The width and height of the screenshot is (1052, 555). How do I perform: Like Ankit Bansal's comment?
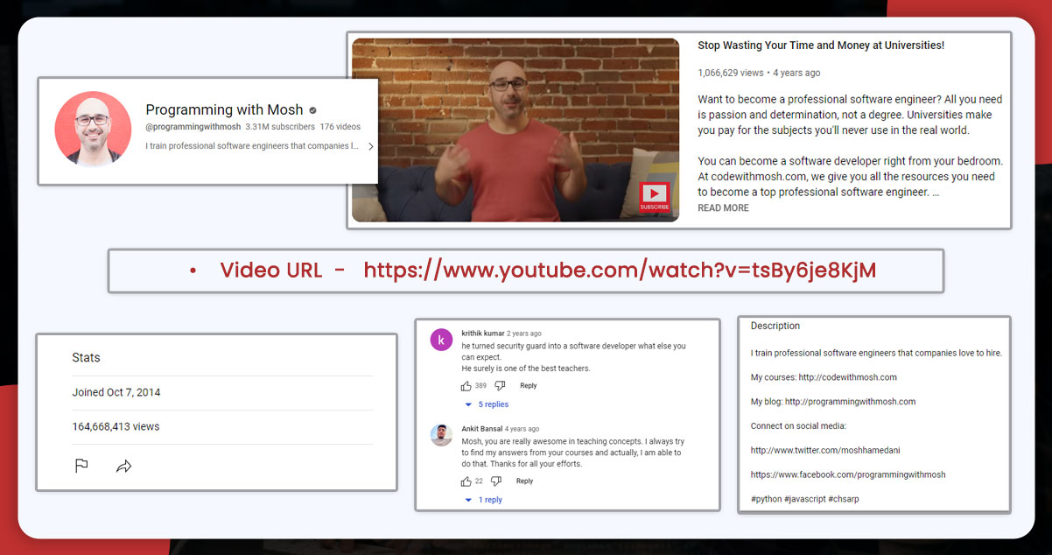point(466,481)
